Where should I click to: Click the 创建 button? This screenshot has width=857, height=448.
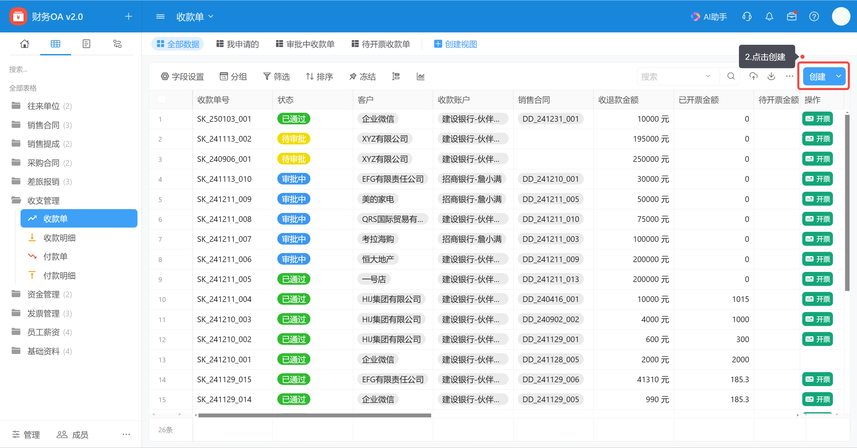click(817, 76)
